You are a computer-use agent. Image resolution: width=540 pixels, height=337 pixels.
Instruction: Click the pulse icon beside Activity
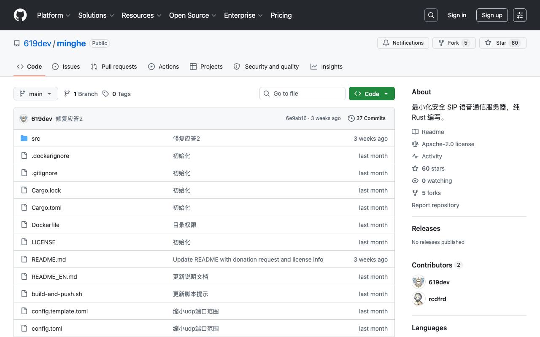tap(415, 156)
